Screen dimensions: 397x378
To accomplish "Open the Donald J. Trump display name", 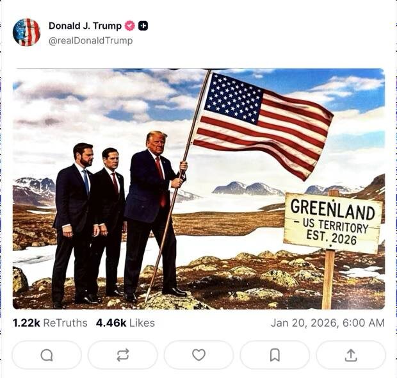I will [85, 26].
